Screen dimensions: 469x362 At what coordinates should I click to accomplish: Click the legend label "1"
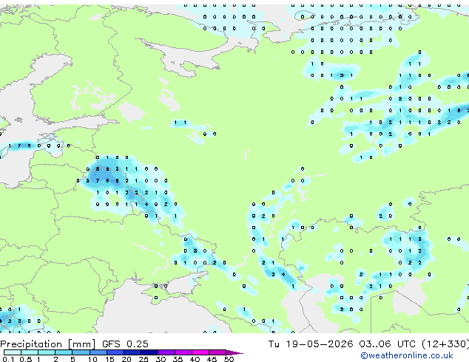tap(38, 359)
